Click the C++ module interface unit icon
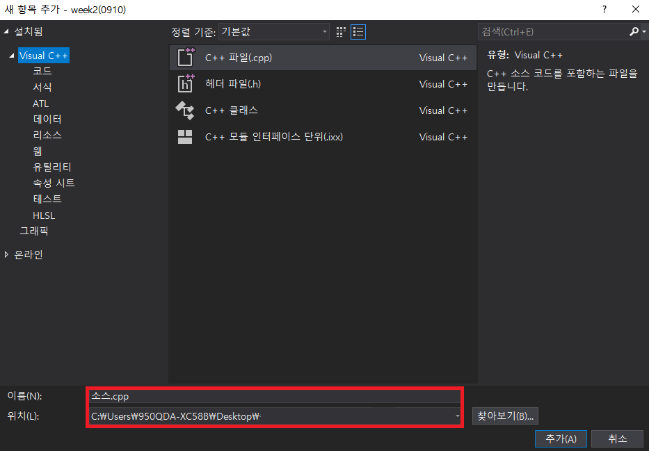The height and width of the screenshot is (451, 649). 184,137
